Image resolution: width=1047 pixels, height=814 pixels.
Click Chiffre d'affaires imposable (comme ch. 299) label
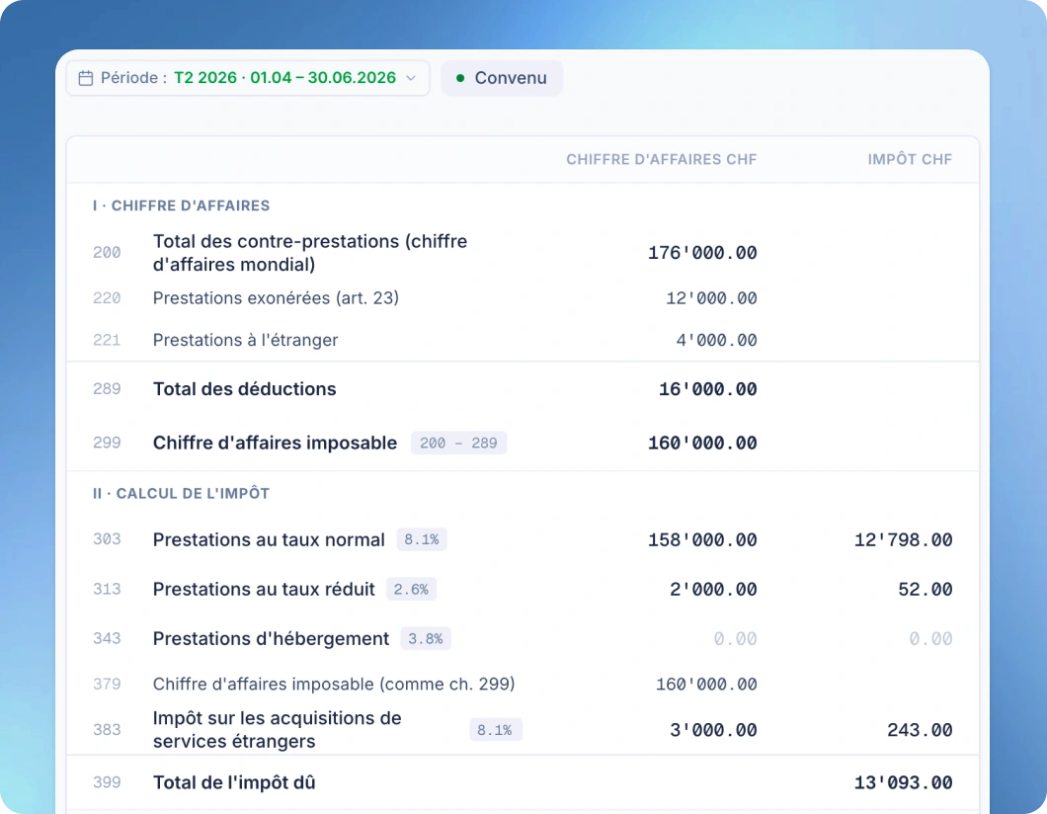(x=334, y=684)
